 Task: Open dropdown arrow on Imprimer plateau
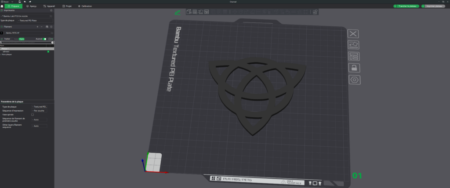(423, 6)
